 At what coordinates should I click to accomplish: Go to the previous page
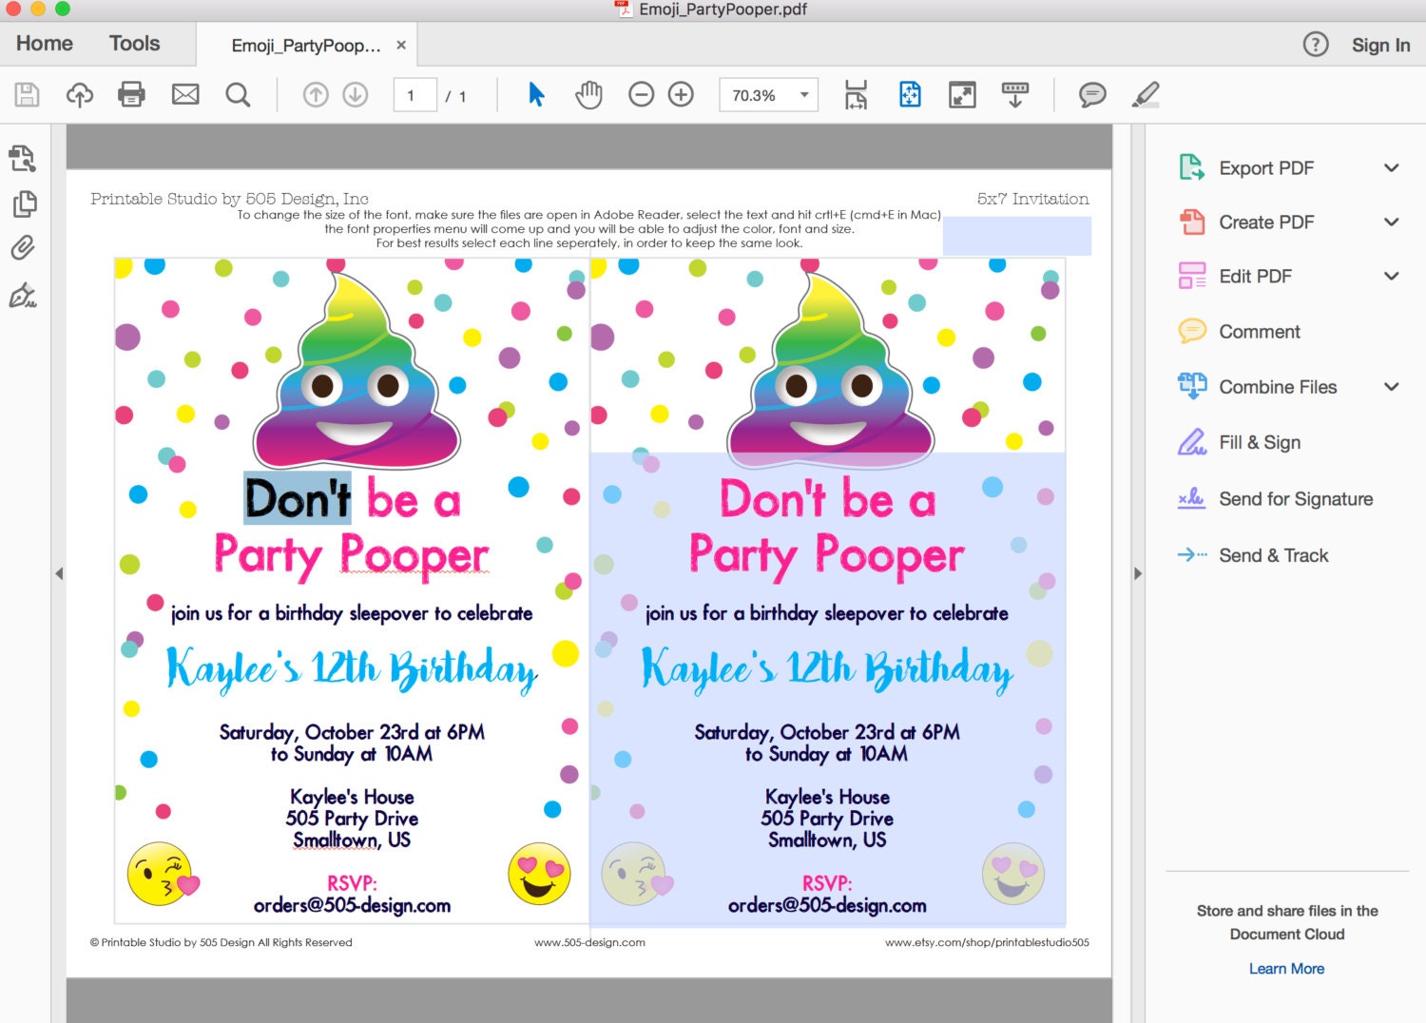(x=314, y=94)
